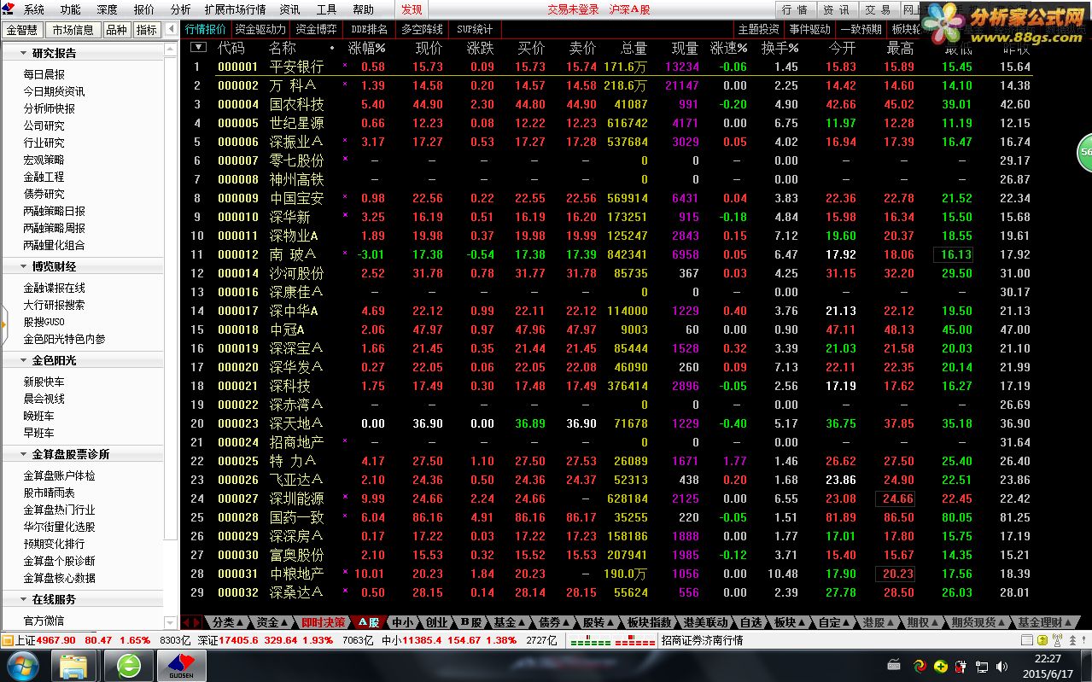This screenshot has height=682, width=1092.
Task: Open 股搜GUSO link
Action: (44, 322)
